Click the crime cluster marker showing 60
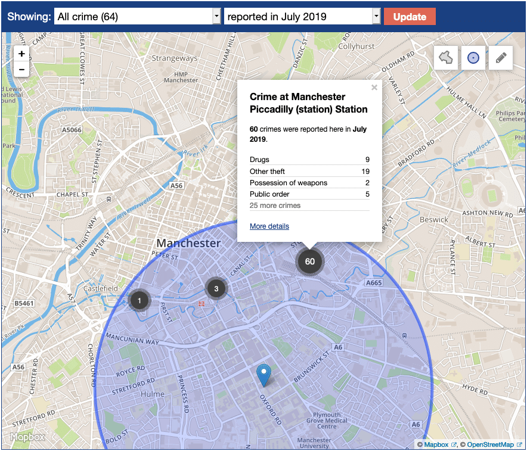 pyautogui.click(x=309, y=261)
